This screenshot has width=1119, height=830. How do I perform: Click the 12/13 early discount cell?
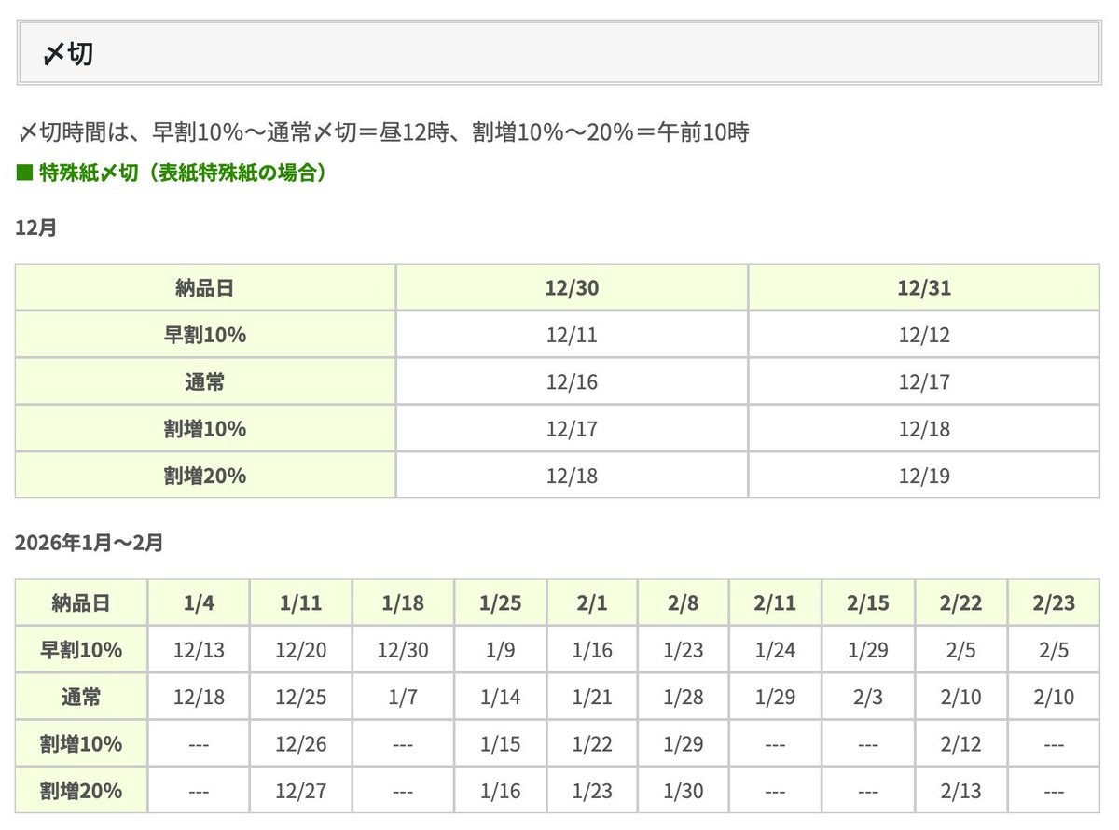point(199,650)
